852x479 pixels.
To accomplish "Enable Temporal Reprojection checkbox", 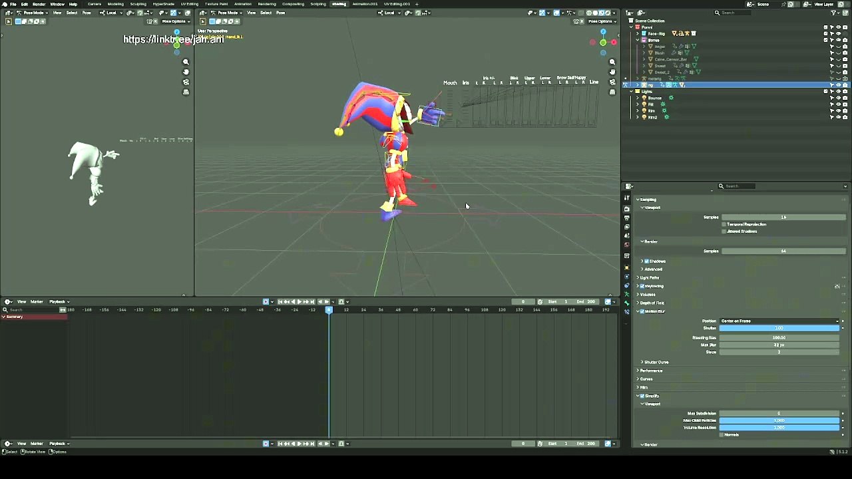I will click(724, 224).
